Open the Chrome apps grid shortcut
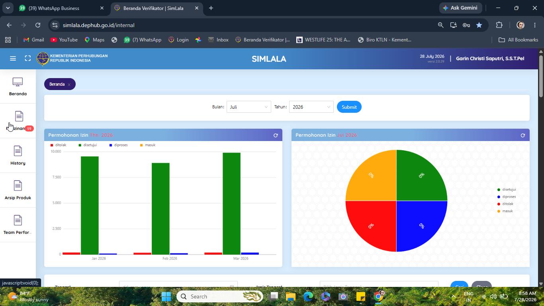544x306 pixels. [x=8, y=40]
